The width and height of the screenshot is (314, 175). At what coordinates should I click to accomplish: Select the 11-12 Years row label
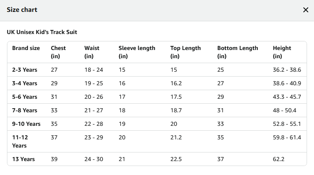click(20, 141)
